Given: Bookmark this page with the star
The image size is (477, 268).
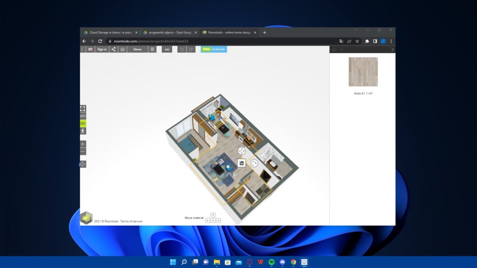Looking at the screenshot, I should 357,41.
